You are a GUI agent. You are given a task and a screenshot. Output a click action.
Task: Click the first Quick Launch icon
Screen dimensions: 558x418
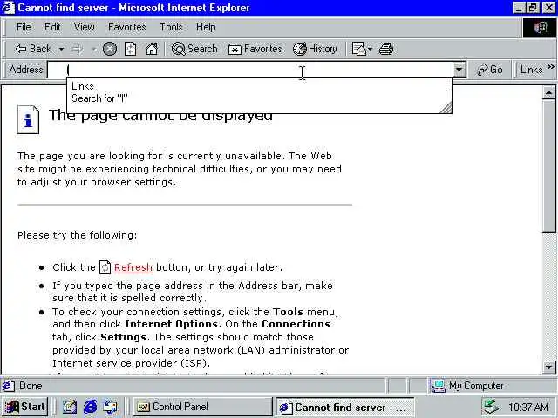pos(70,407)
